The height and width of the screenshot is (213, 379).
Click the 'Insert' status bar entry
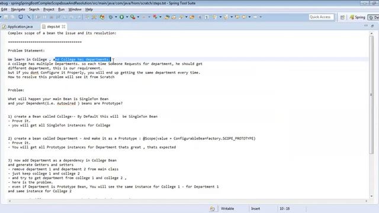click(255, 209)
